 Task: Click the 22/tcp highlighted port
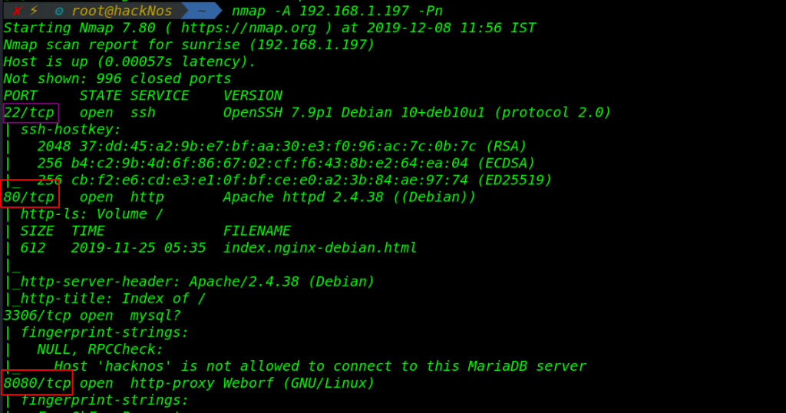[30, 112]
